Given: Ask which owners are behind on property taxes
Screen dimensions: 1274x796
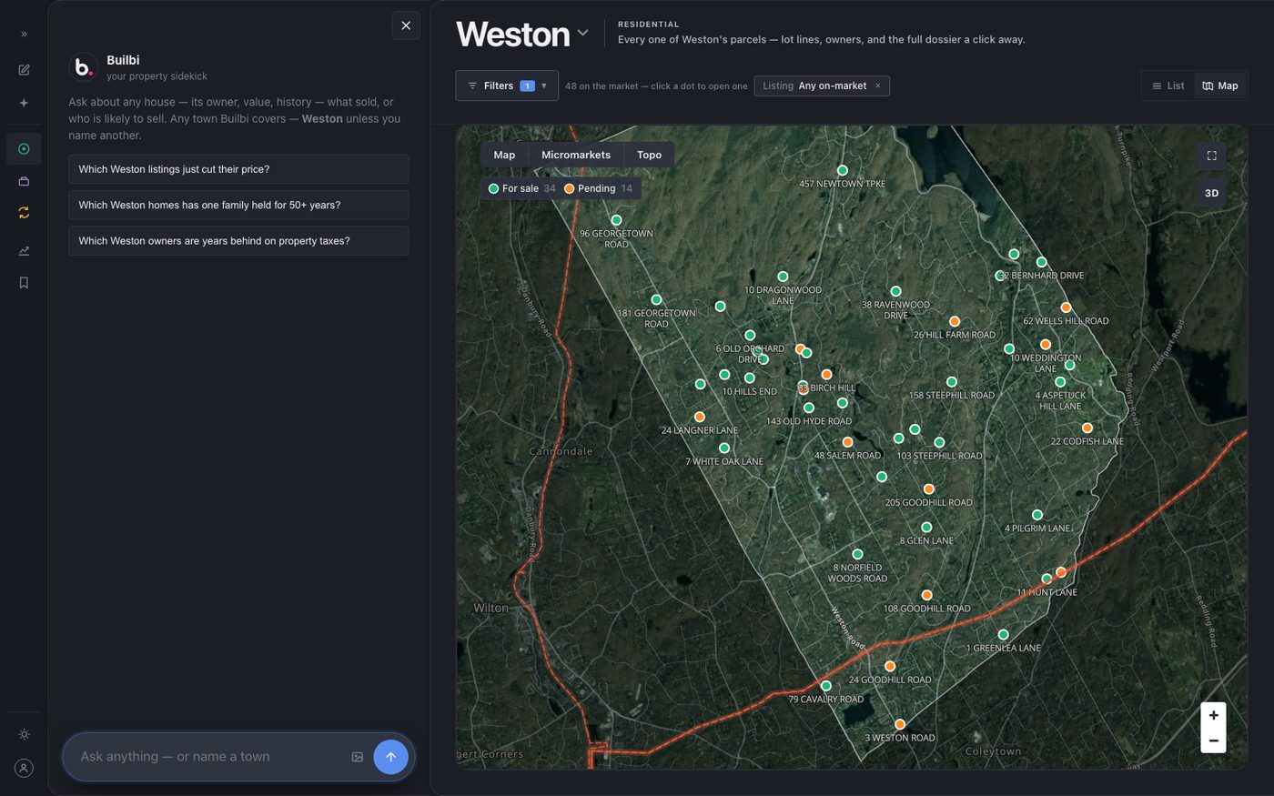Looking at the screenshot, I should [238, 241].
